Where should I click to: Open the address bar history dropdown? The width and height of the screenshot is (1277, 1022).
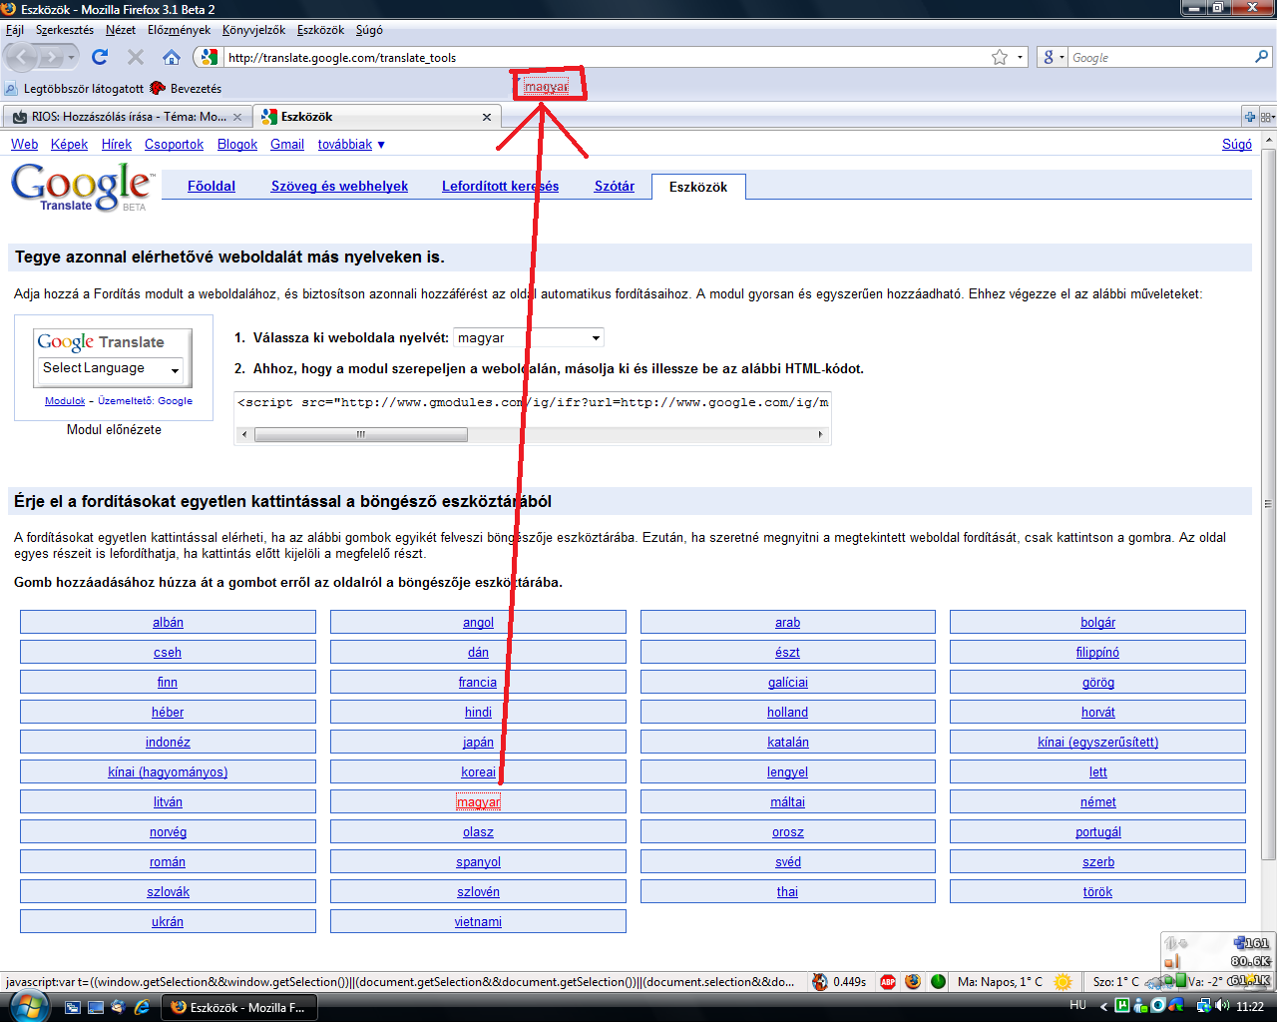[1021, 58]
